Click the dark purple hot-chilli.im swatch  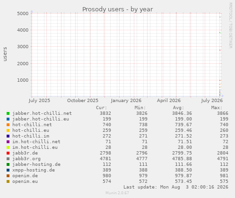coord(8,136)
